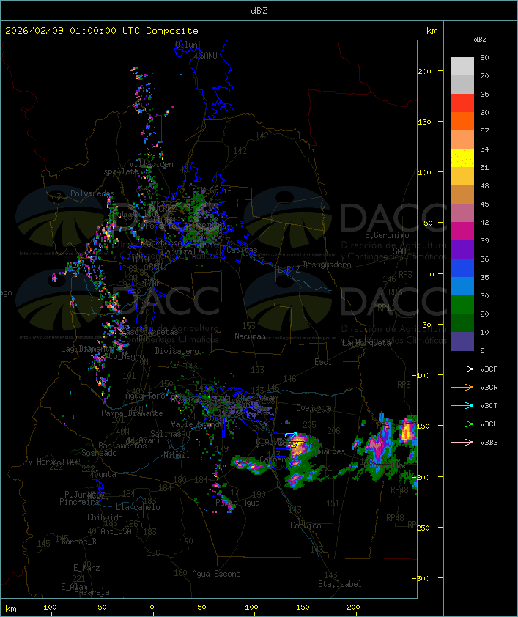
Task: Pick the gold 51 dBZ swatch
Action: 462,177
